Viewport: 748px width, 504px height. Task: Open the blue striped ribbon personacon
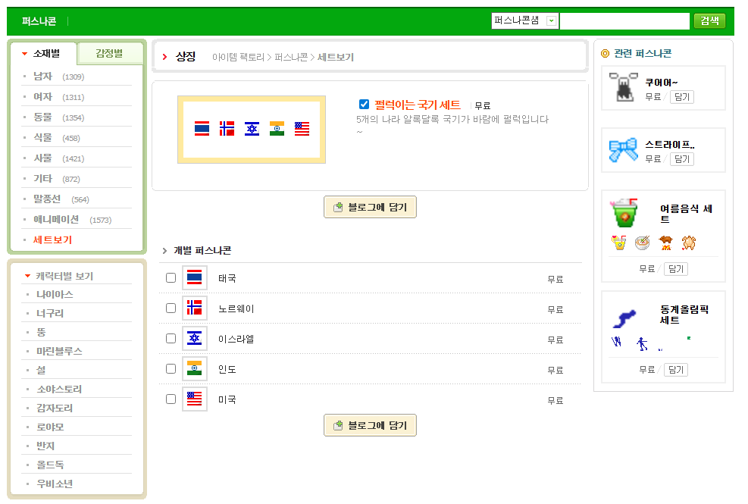(624, 150)
